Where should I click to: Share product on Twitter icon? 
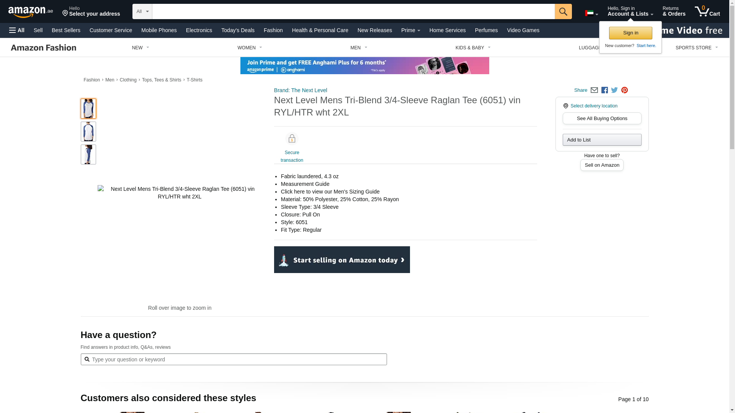(614, 90)
